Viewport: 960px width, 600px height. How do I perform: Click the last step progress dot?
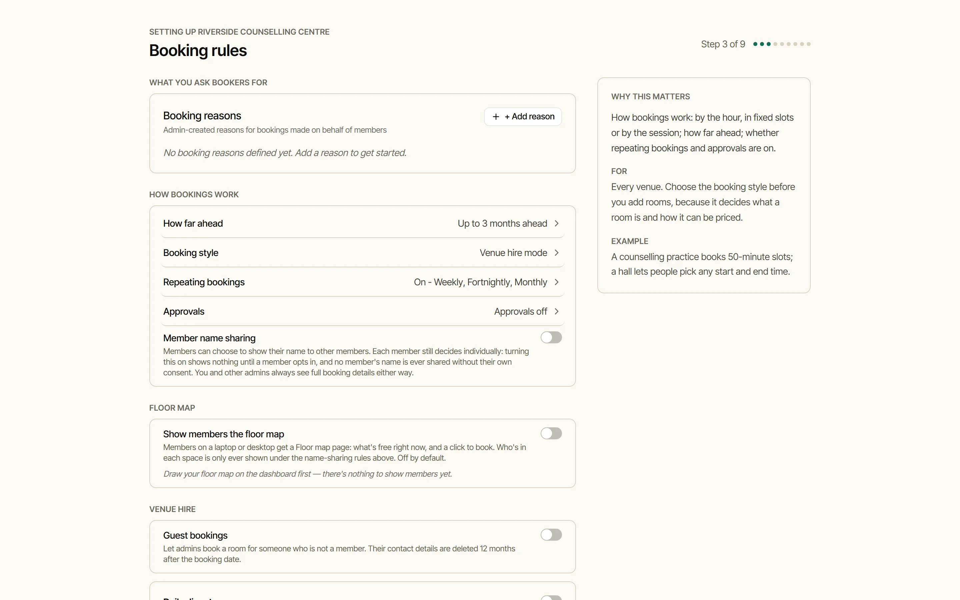tap(808, 44)
